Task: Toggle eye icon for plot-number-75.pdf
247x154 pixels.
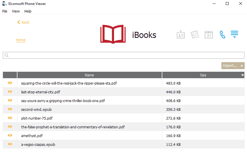Action: 10,118
